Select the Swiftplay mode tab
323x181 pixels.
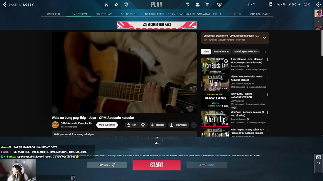104,14
